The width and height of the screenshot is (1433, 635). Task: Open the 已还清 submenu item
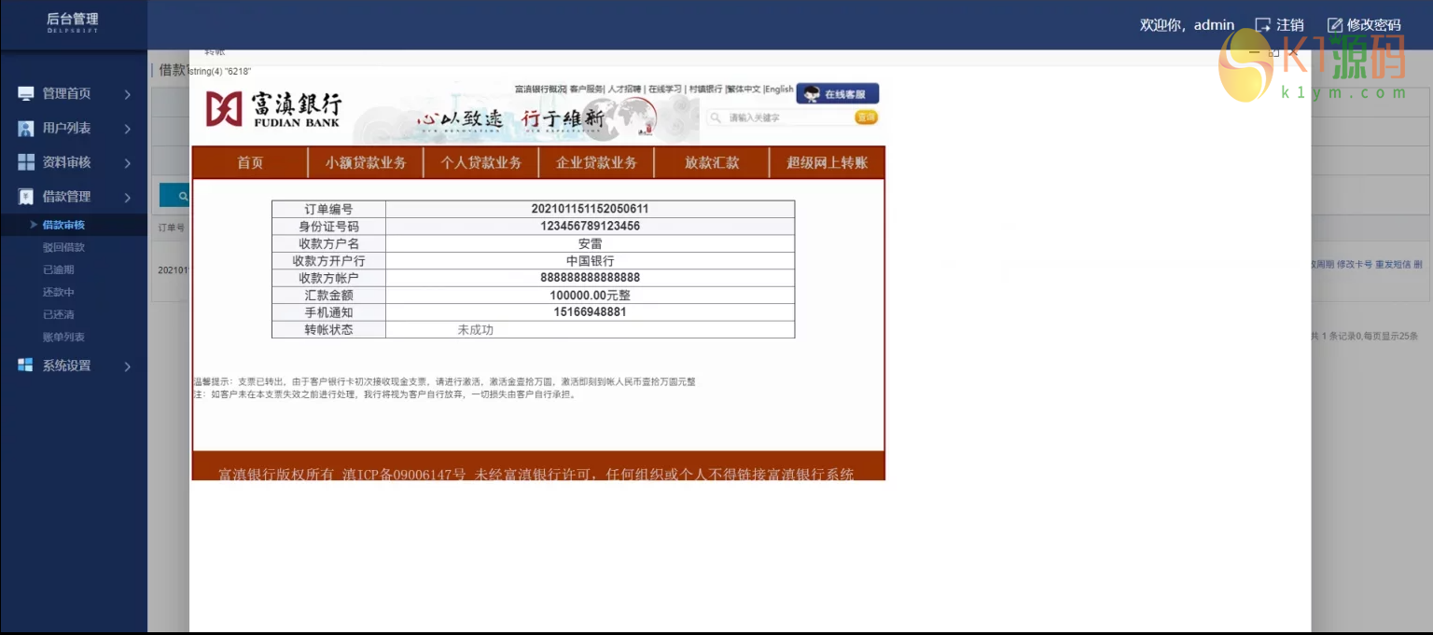click(58, 314)
